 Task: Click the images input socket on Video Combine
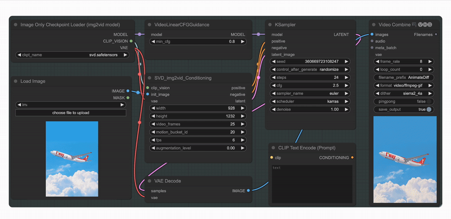[x=372, y=34]
